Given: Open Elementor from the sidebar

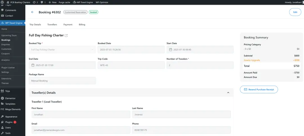Looking at the screenshot, I should [x=10, y=98].
